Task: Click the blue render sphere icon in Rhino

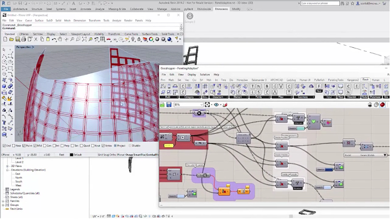Action: (x=169, y=39)
